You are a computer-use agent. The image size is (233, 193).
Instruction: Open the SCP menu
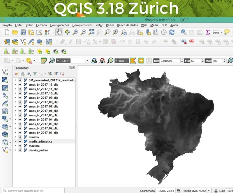point(164,25)
